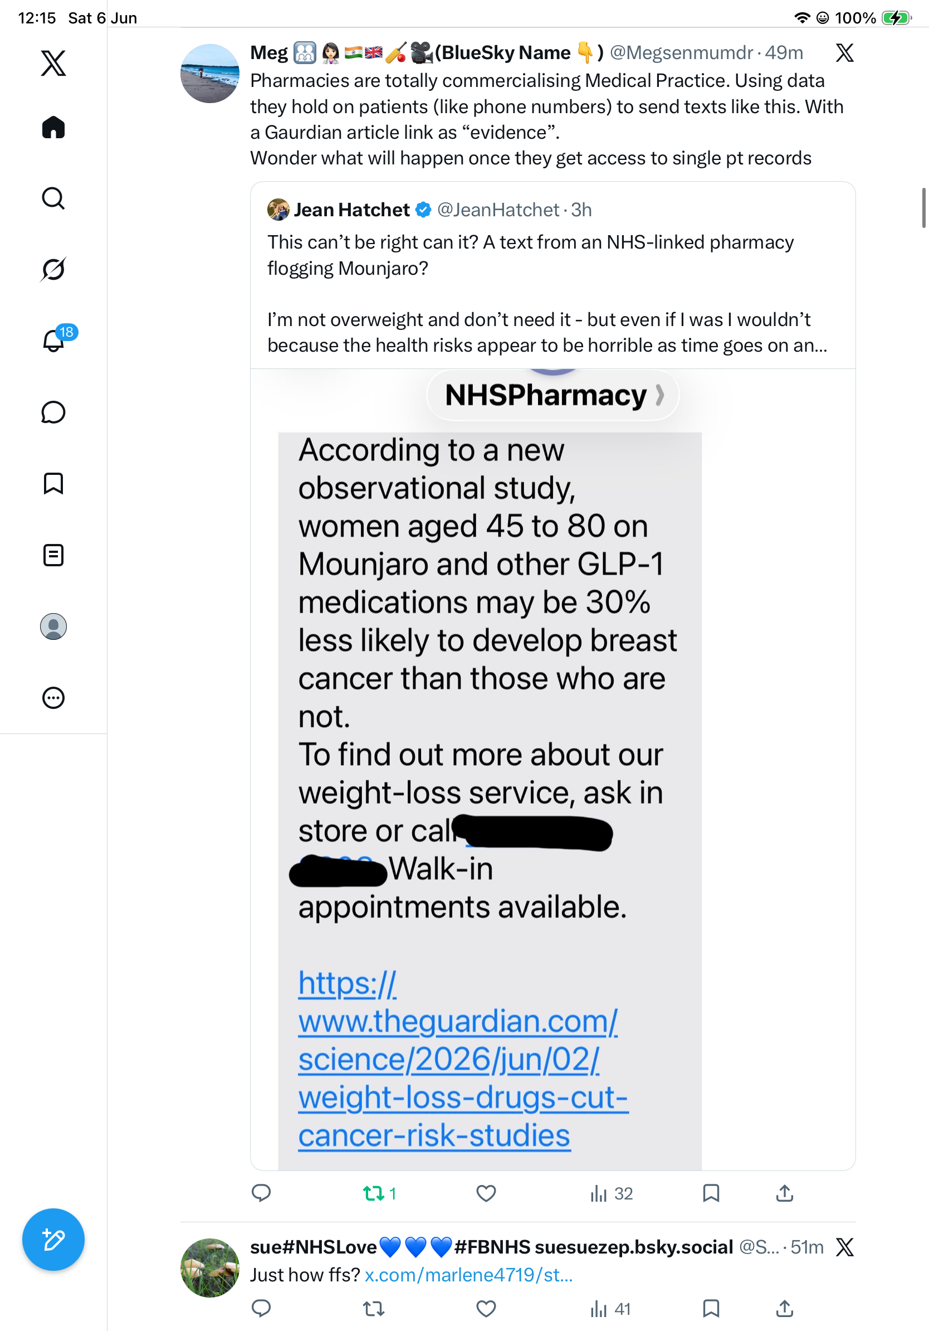Share Meg's post via share icon
The height and width of the screenshot is (1331, 929).
(784, 1193)
